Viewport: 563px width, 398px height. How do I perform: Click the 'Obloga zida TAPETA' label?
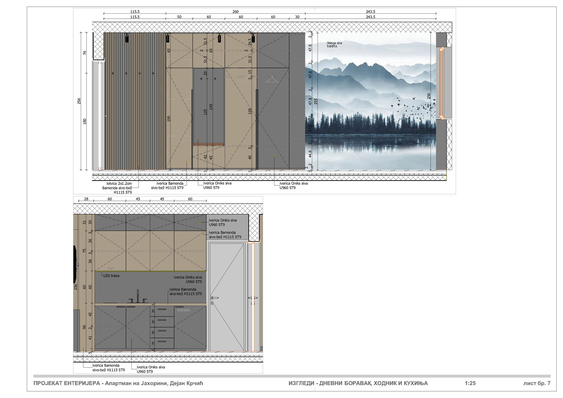(x=334, y=45)
